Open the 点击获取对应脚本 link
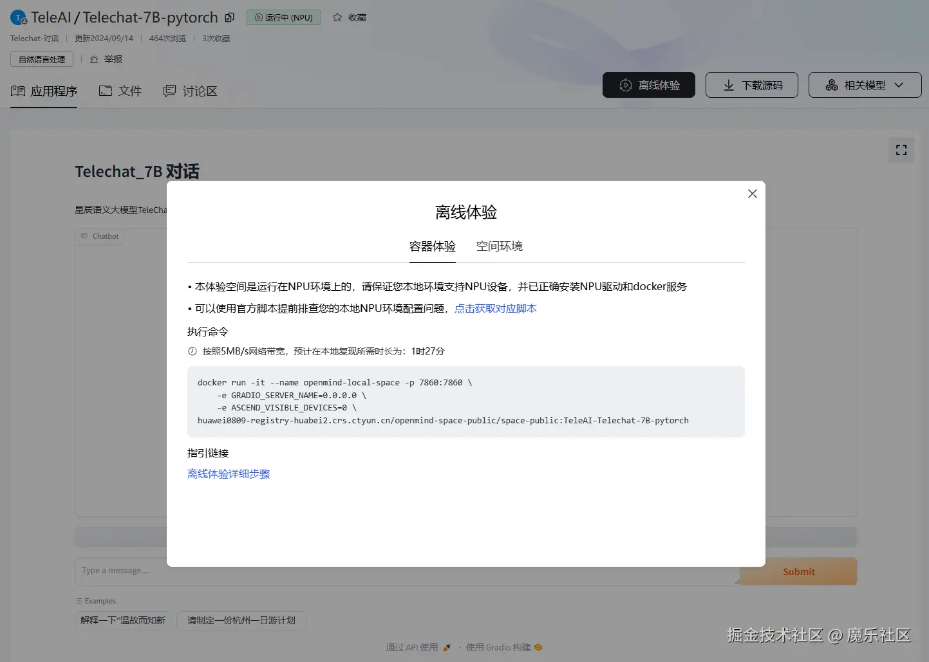Viewport: 929px width, 662px height. pos(496,308)
